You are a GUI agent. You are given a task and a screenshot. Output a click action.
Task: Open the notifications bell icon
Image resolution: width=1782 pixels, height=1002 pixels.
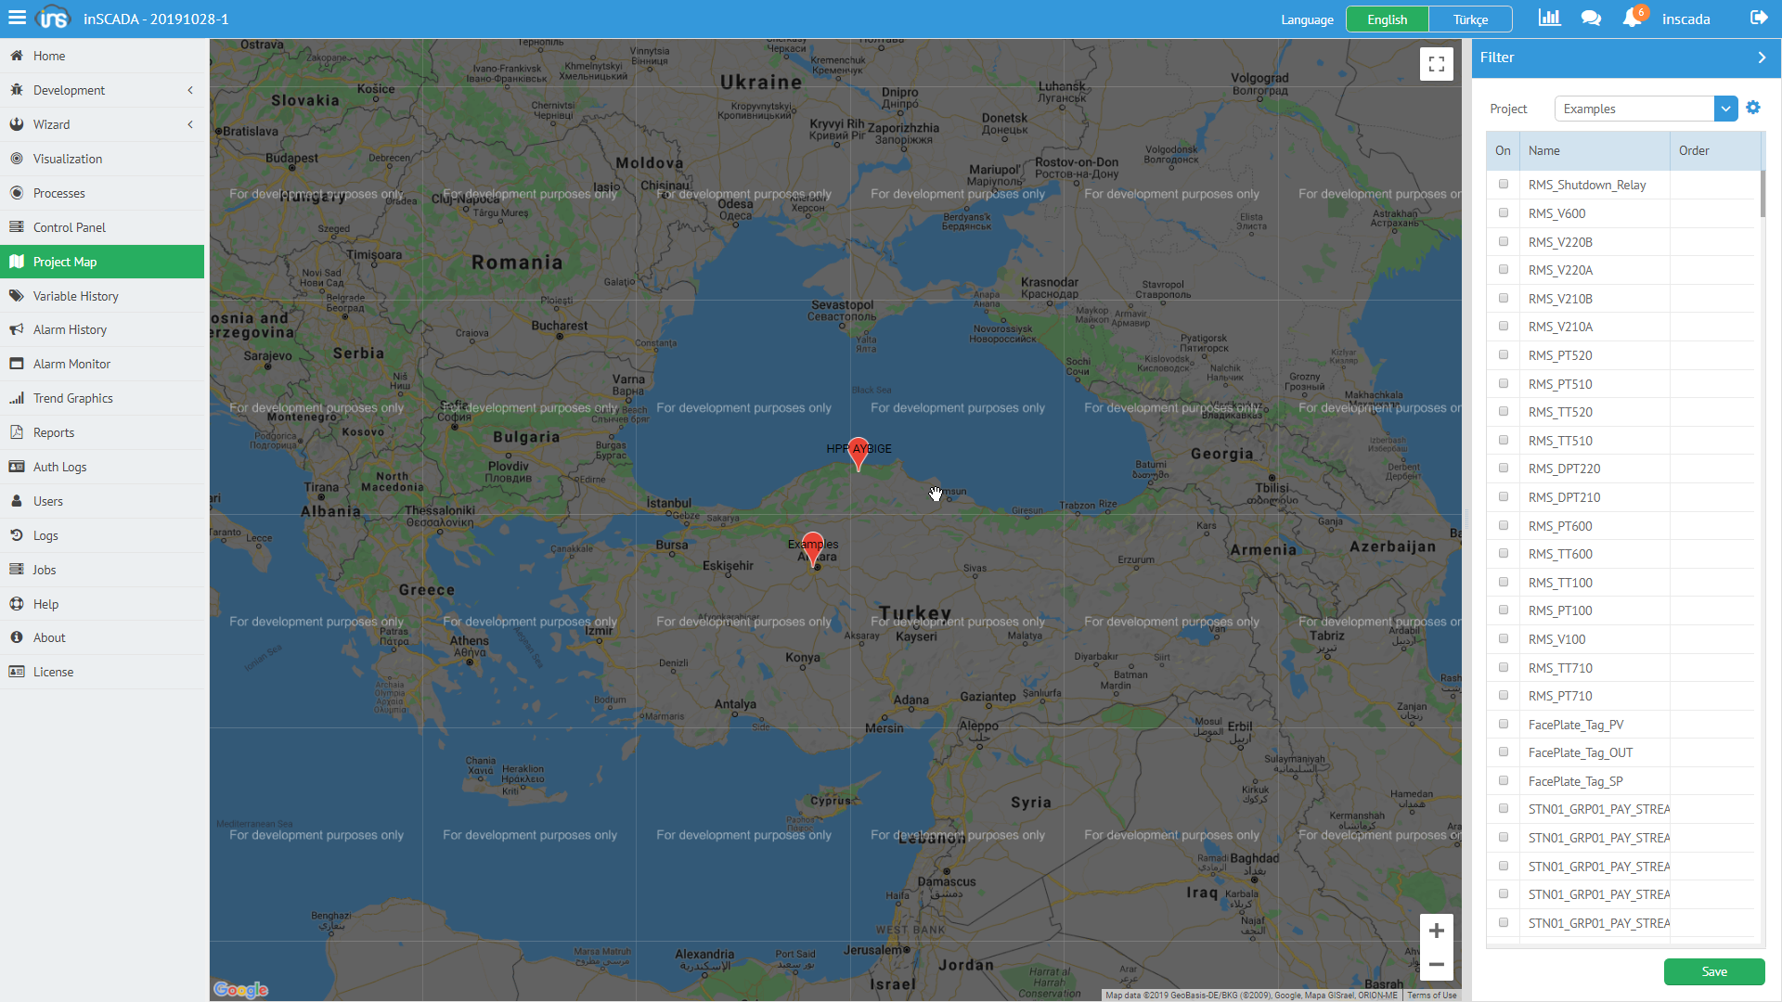tap(1632, 19)
